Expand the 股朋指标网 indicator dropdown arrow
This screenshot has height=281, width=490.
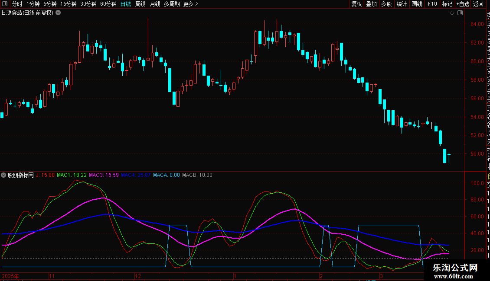click(x=4, y=175)
